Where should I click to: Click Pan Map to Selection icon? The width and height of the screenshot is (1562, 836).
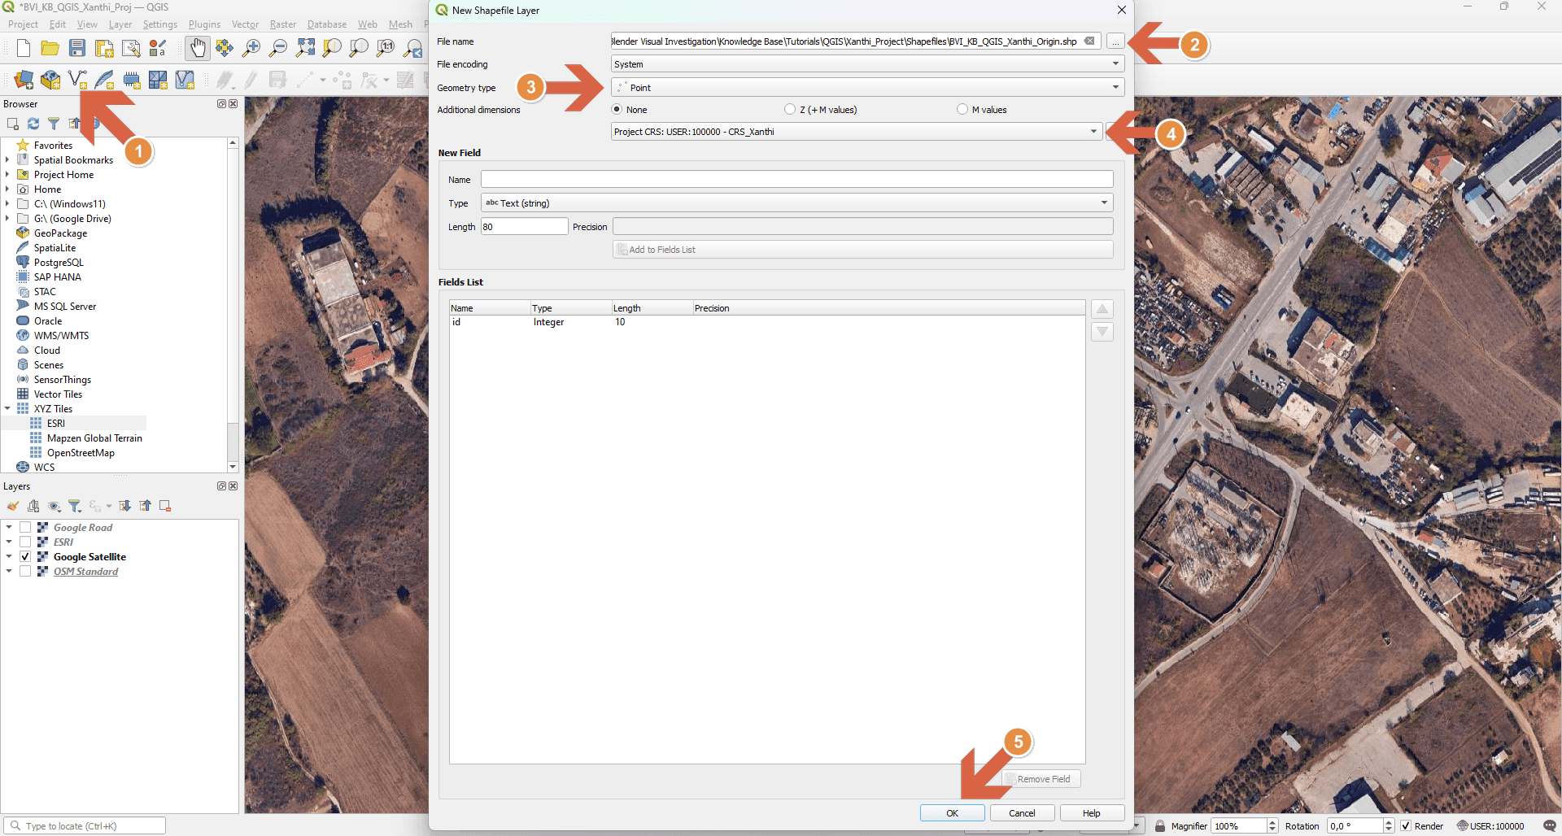click(224, 48)
